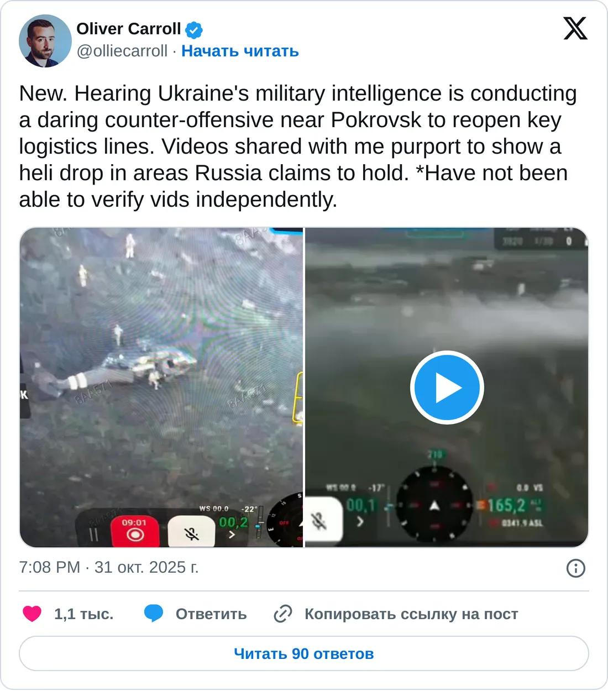608x691 pixels.
Task: Click Oliver Carroll's profile avatar
Action: click(x=45, y=41)
